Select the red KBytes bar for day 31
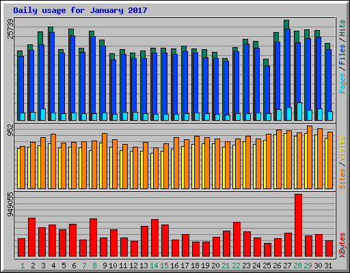The width and height of the screenshot is (350, 273). [329, 248]
